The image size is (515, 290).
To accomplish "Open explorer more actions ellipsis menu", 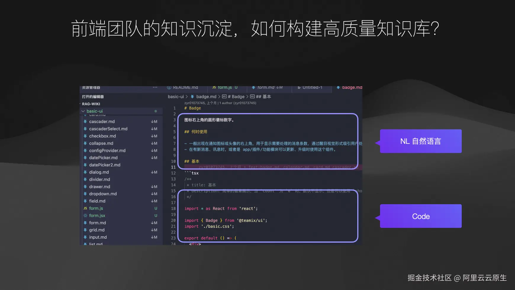I will point(155,87).
